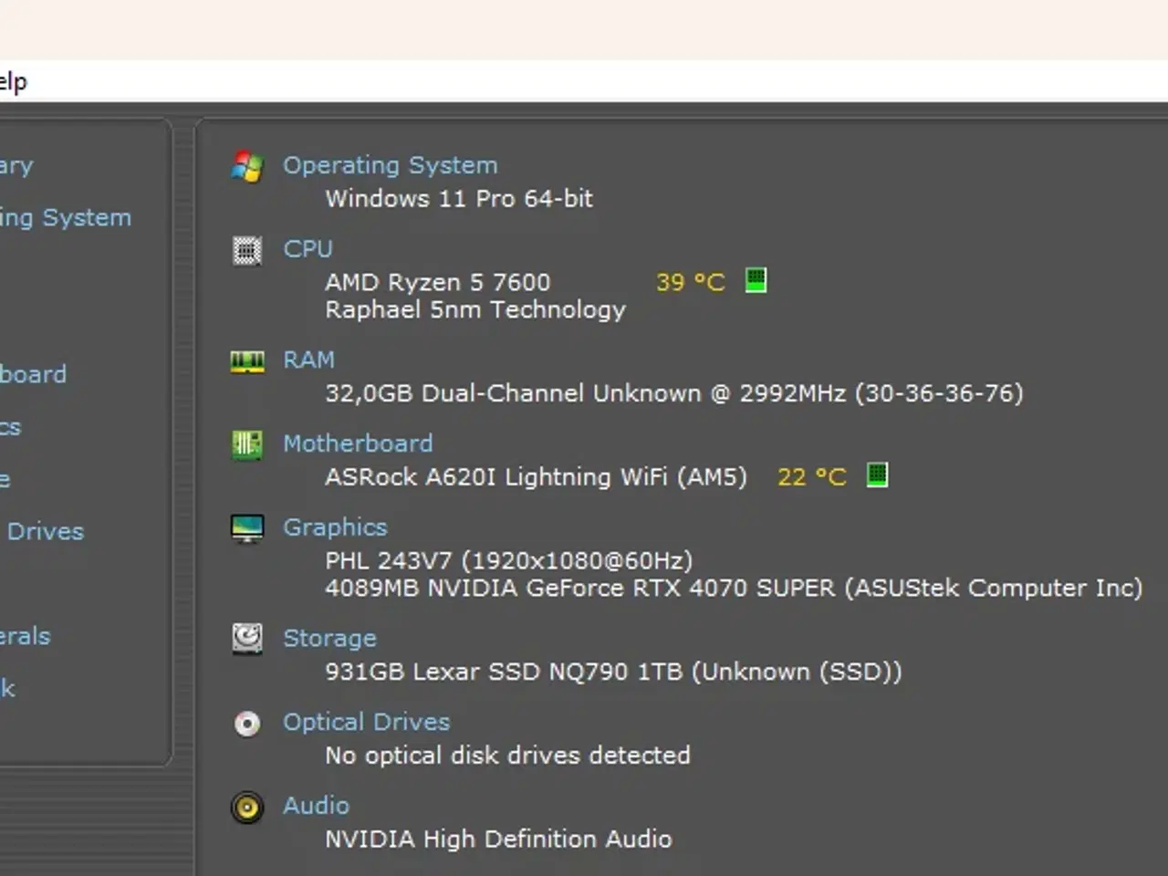1168x876 pixels.
Task: Click the RAM memory stick icon
Action: (x=247, y=362)
